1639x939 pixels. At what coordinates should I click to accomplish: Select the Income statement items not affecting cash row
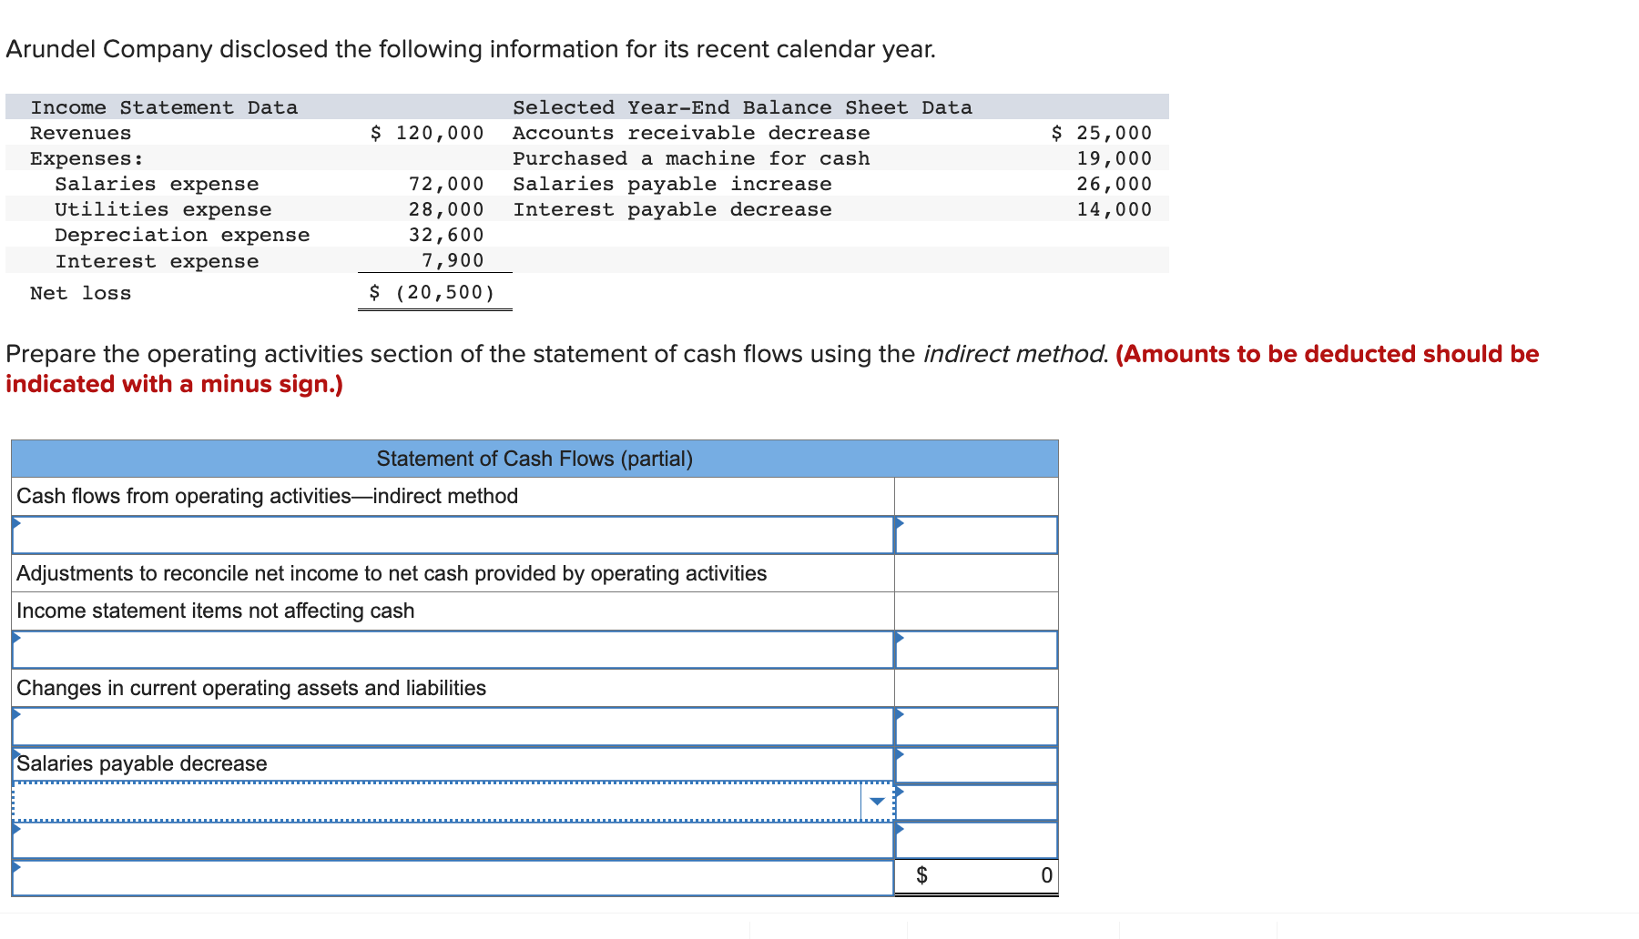453,611
